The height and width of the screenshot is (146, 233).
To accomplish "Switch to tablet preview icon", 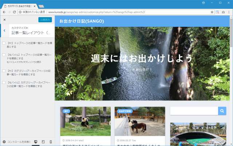I will point(43,142).
